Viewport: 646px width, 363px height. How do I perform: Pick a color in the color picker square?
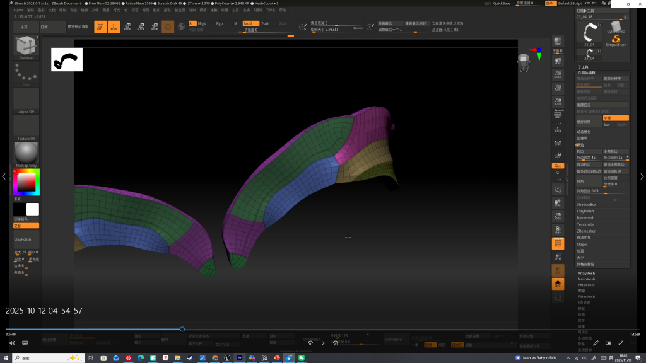[x=26, y=183]
